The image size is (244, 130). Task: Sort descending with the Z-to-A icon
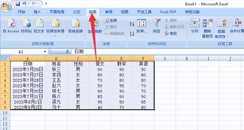click(x=132, y=33)
